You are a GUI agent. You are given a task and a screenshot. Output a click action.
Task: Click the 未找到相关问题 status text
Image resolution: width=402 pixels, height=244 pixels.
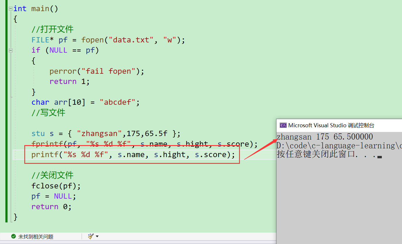click(x=36, y=237)
